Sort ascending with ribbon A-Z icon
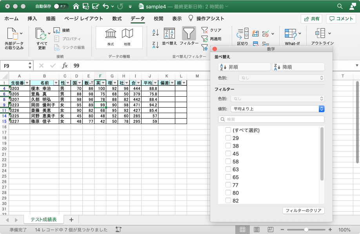 tap(155, 32)
